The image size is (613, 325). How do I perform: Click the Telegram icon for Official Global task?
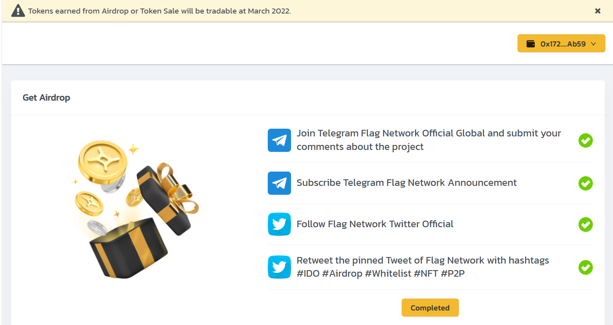(x=279, y=140)
